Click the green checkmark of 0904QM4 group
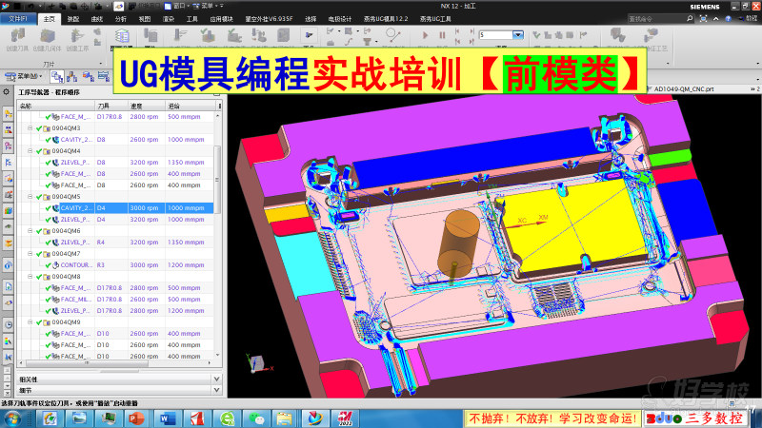 pyautogui.click(x=38, y=151)
